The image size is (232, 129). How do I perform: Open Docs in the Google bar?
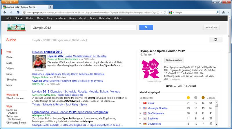pyautogui.click(x=93, y=18)
